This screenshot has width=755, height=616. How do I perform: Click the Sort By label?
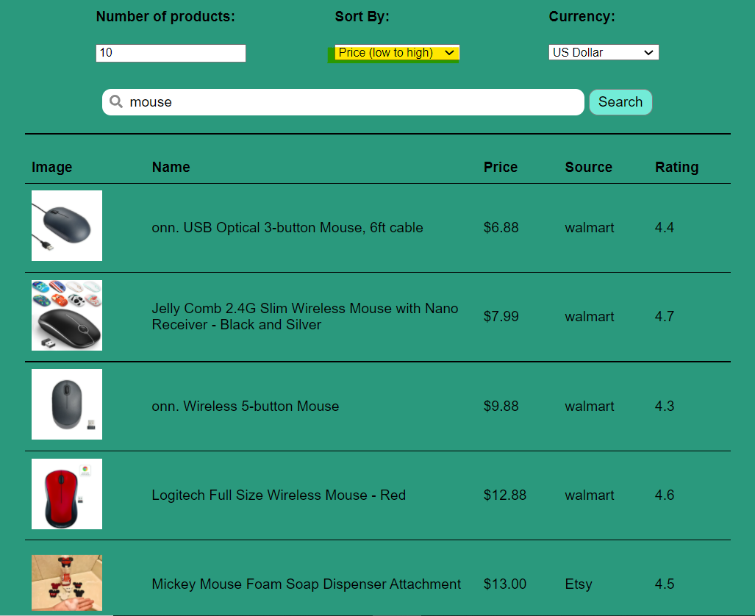coord(362,16)
